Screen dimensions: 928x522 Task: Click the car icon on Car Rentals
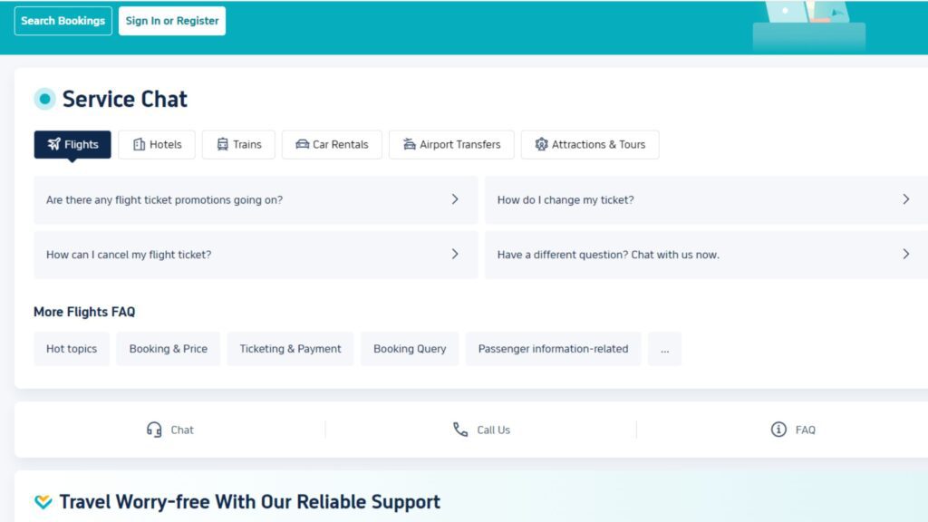pyautogui.click(x=303, y=145)
